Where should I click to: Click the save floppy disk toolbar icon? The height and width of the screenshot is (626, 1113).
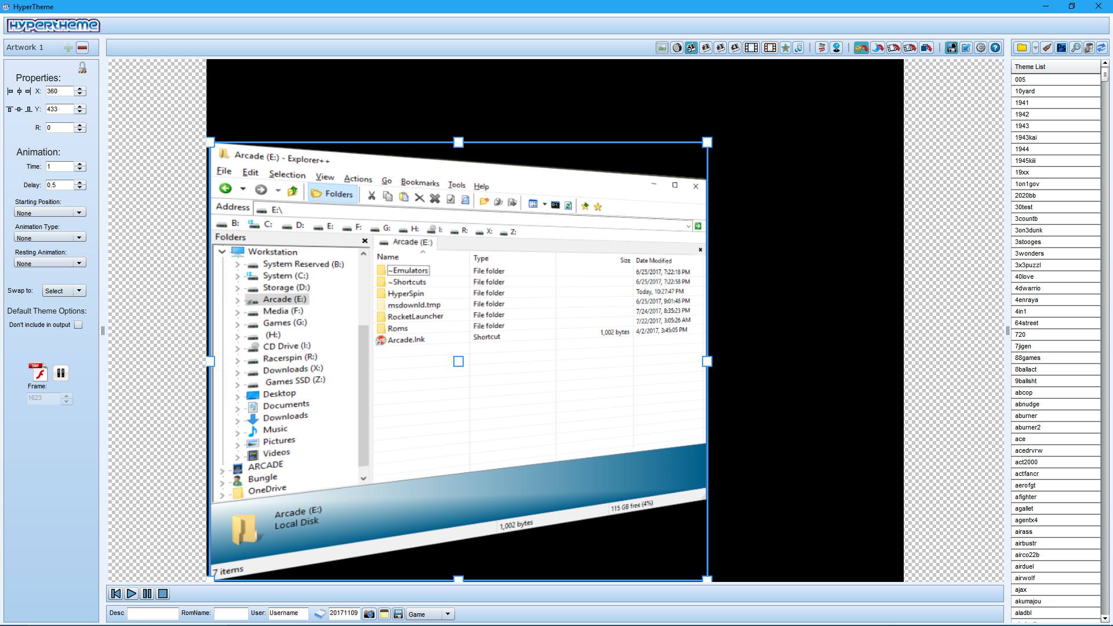[x=951, y=48]
